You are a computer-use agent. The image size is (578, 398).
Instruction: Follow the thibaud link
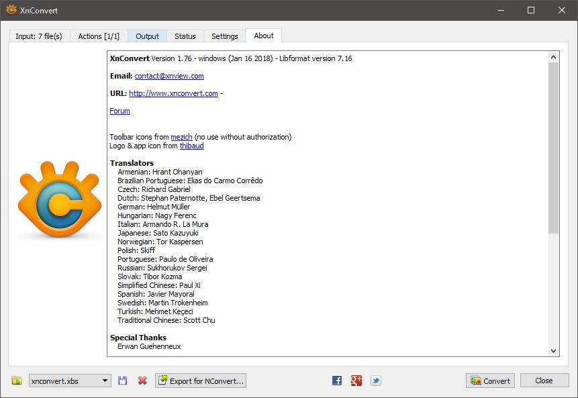coord(192,146)
